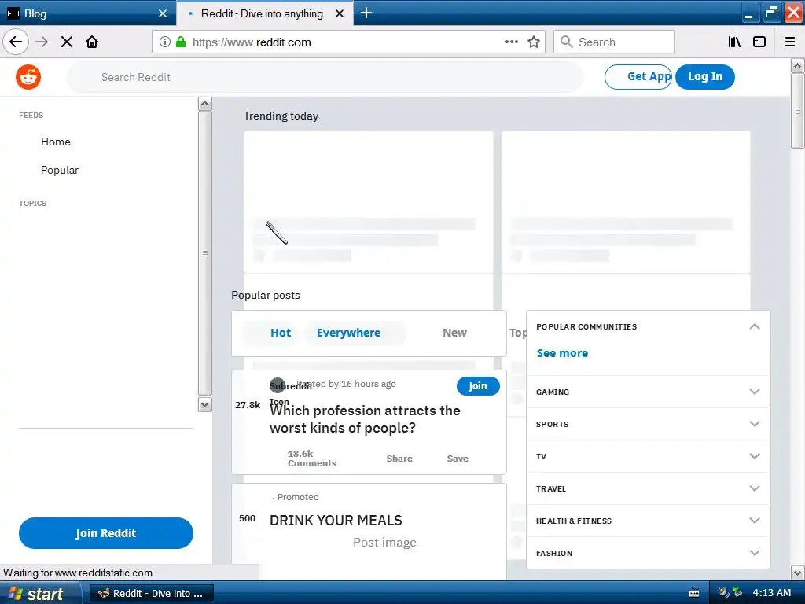The height and width of the screenshot is (604, 805).
Task: Click the Windows flag icon on the Start button
Action: (15, 594)
